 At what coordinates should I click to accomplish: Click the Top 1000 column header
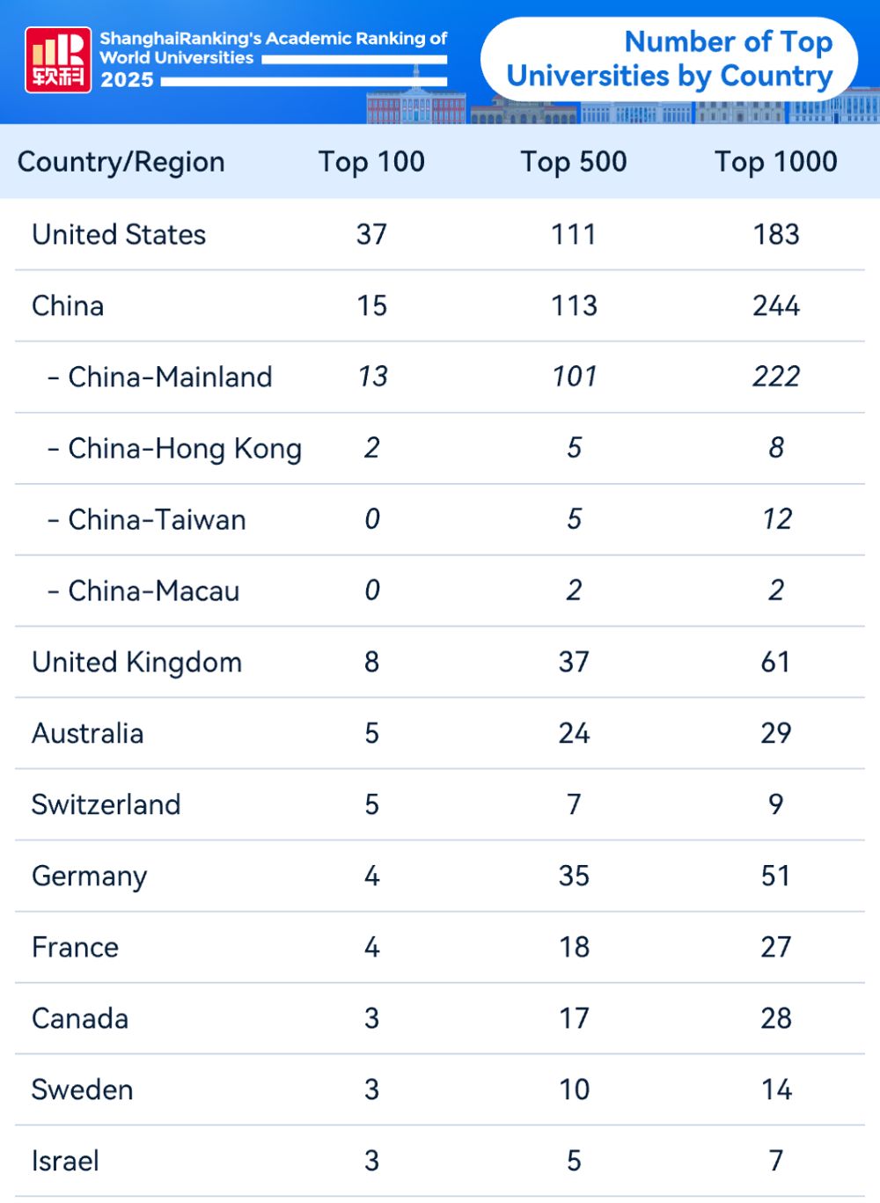pos(775,162)
